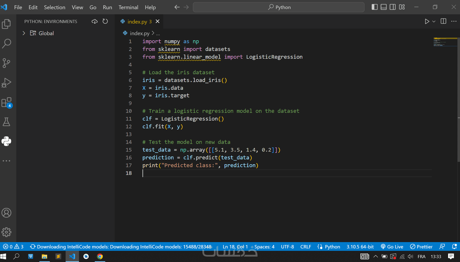Open the run options dropdown arrow
The height and width of the screenshot is (262, 460).
(x=434, y=21)
